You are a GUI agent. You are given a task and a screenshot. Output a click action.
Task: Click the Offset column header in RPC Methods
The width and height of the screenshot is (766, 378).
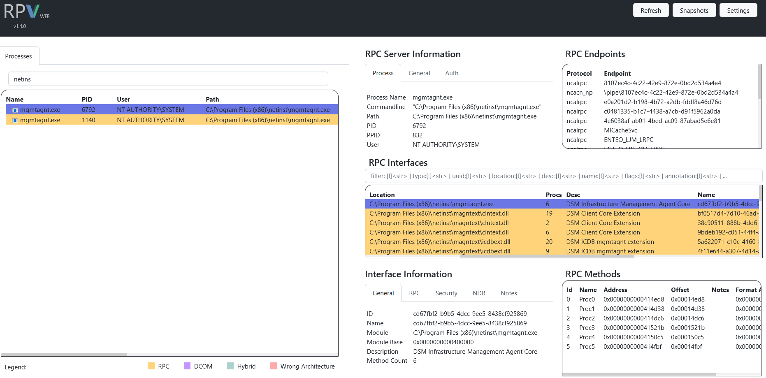(x=680, y=290)
